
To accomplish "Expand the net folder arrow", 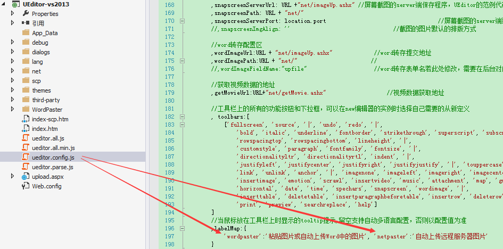I will 13,71.
